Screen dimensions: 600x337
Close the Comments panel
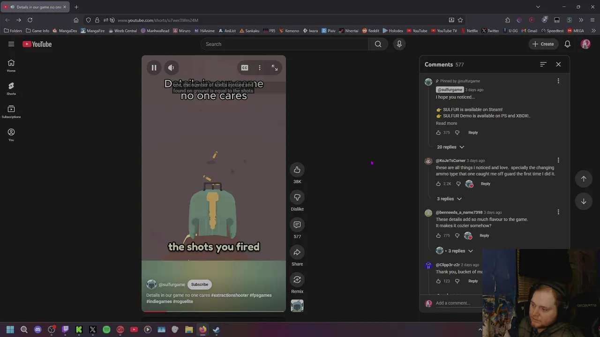(558, 64)
